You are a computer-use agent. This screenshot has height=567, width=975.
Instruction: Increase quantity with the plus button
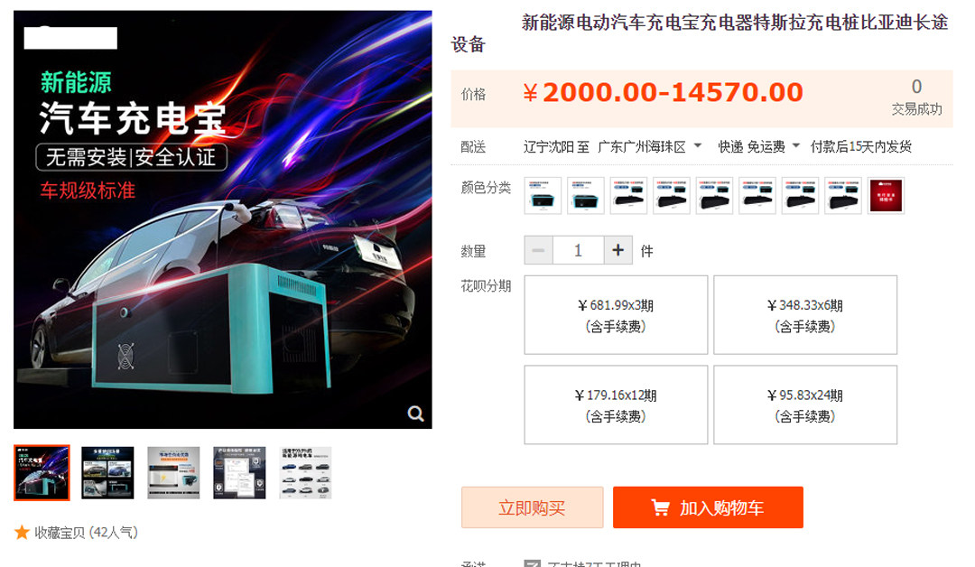tap(617, 250)
